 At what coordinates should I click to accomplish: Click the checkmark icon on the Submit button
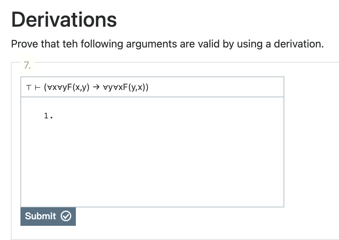click(66, 216)
